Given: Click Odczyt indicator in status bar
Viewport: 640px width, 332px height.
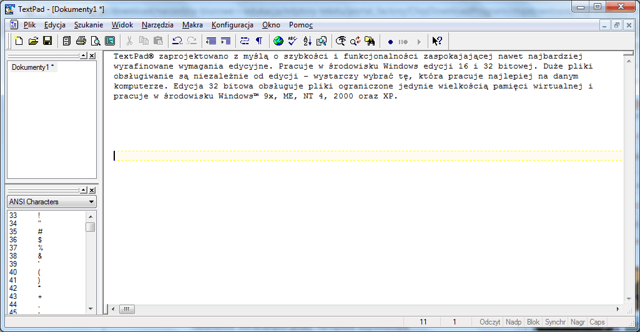Looking at the screenshot, I should [x=490, y=322].
